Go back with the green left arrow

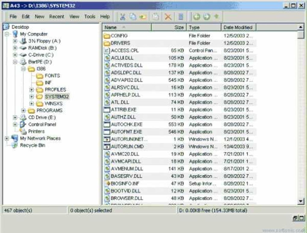click(197, 17)
